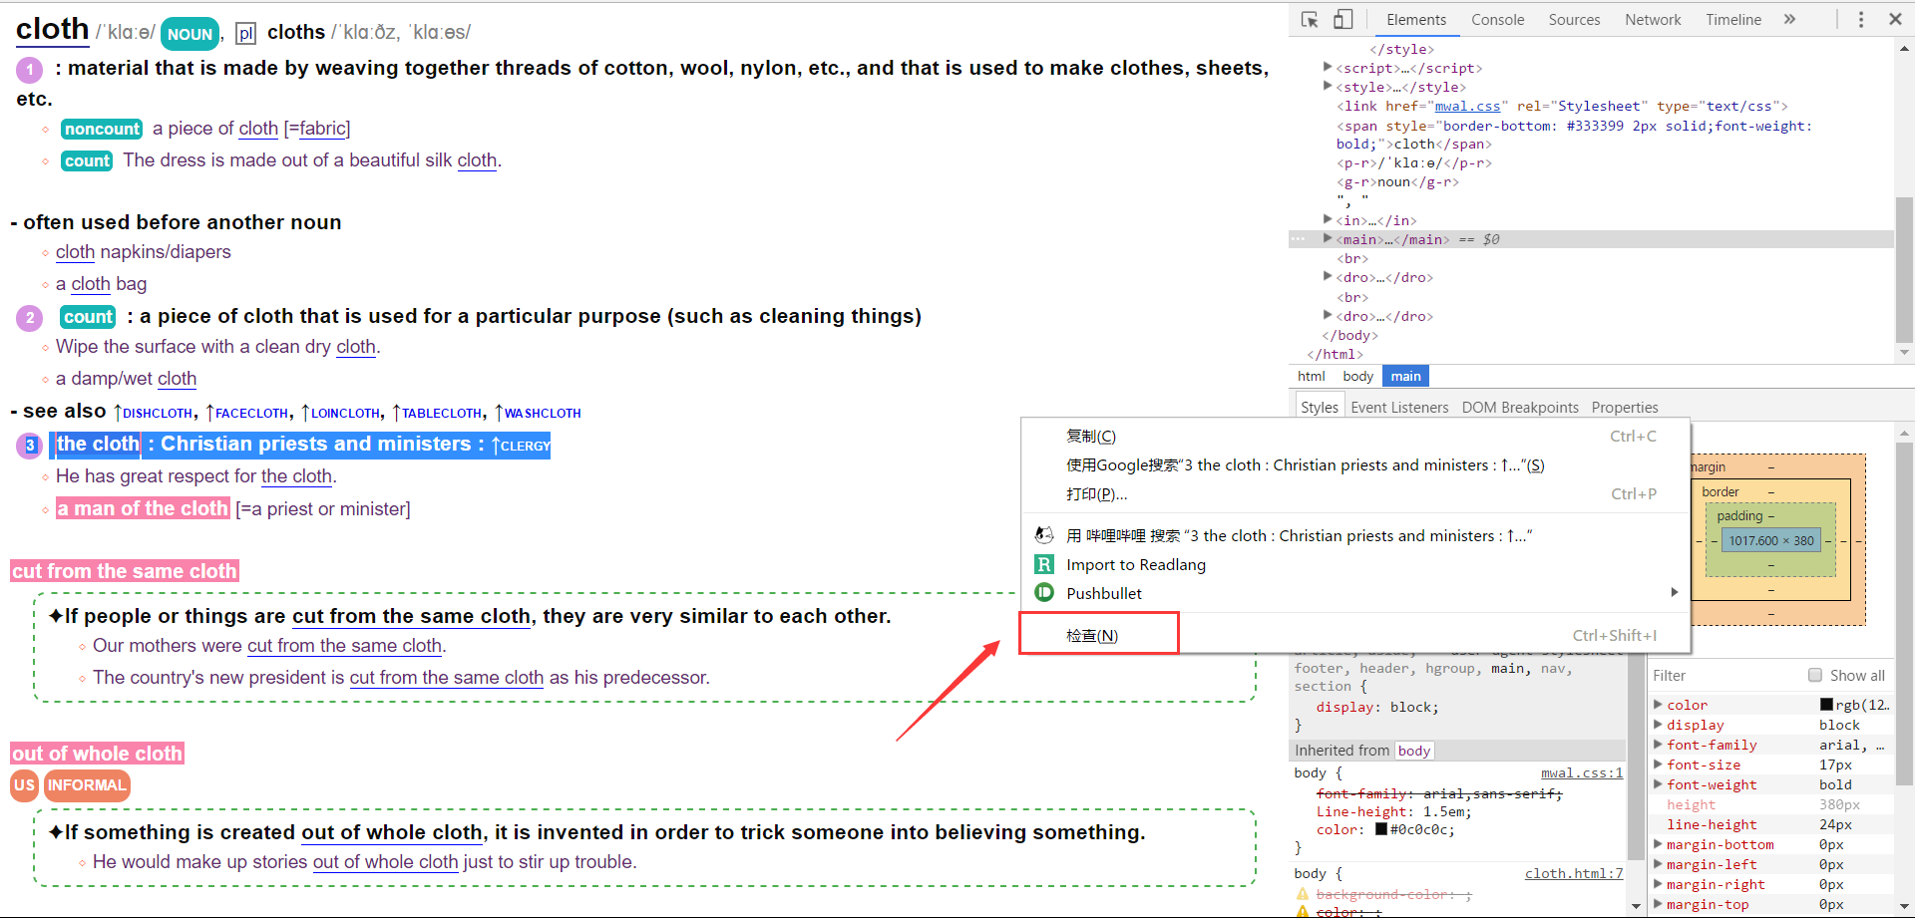The width and height of the screenshot is (1915, 918).
Task: Expand the style node below the script node
Action: (1328, 87)
